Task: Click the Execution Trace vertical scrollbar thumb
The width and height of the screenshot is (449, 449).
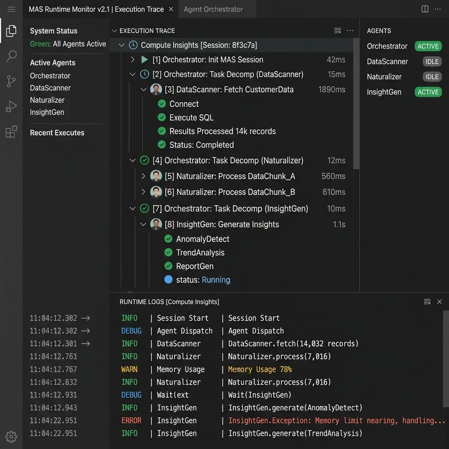Action: tap(356, 103)
